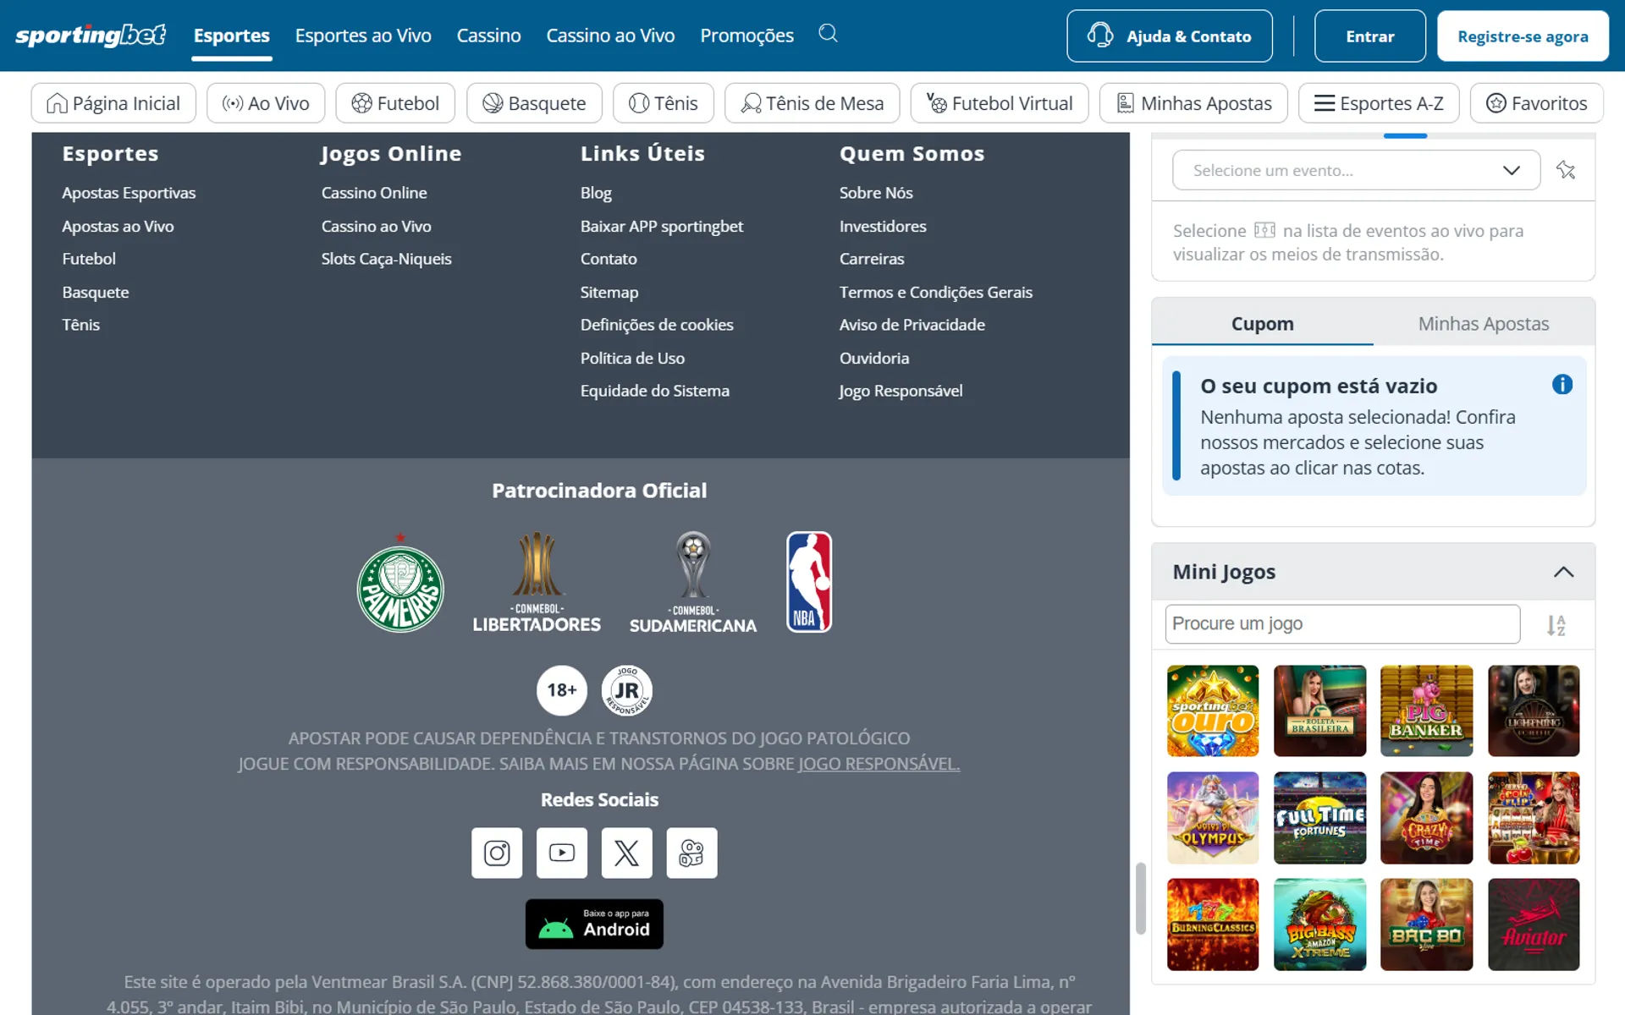
Task: Open the Aviator game thumbnail
Action: 1534,924
